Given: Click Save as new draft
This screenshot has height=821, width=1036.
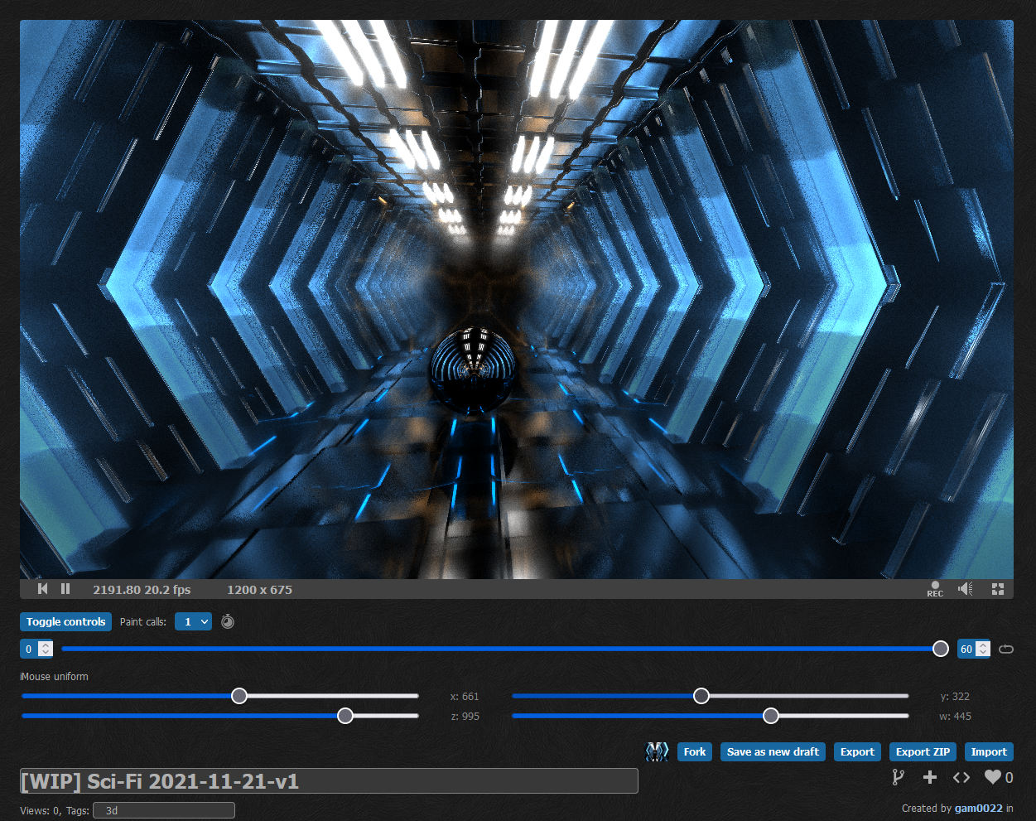Looking at the screenshot, I should [773, 751].
